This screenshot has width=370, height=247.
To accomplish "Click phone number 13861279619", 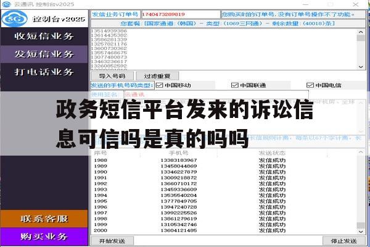I will pyautogui.click(x=179, y=219).
